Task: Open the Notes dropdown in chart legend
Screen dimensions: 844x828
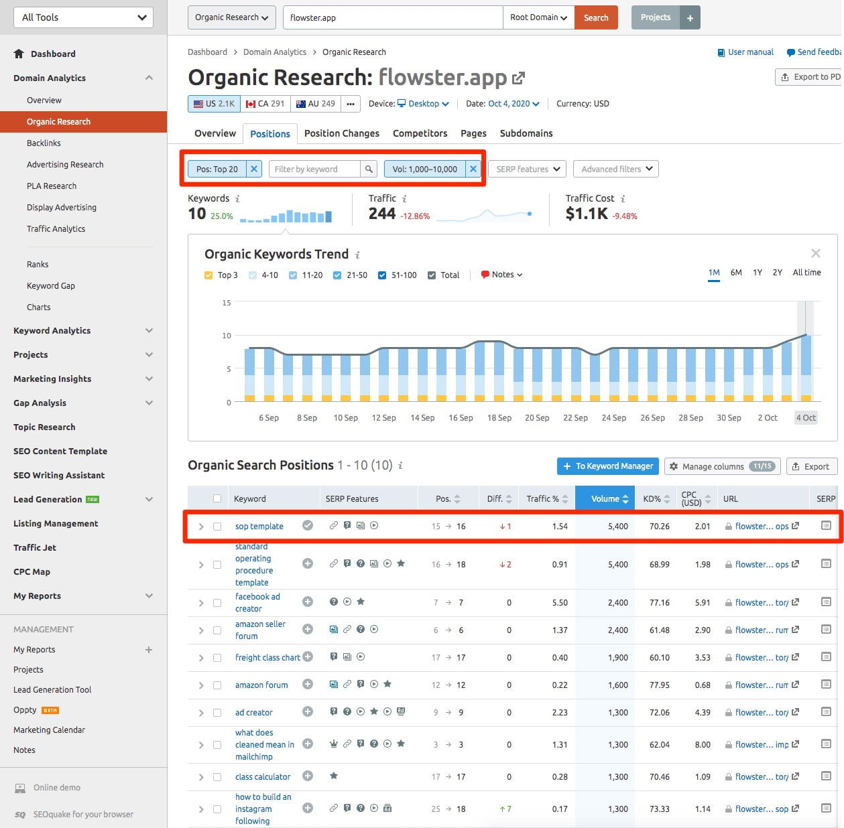Action: pyautogui.click(x=501, y=275)
